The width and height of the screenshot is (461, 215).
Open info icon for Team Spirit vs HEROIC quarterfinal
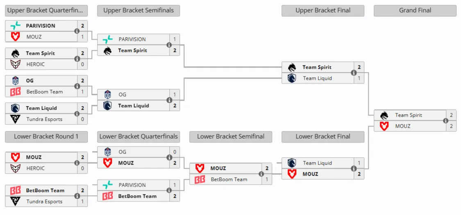(x=77, y=59)
